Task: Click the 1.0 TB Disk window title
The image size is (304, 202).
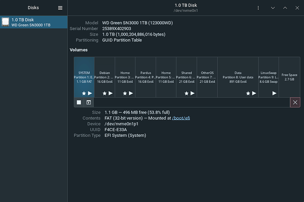Action: click(x=186, y=5)
